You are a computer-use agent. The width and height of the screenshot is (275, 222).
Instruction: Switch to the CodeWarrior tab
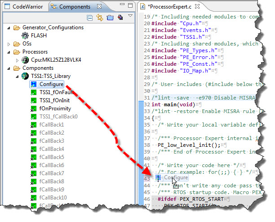tap(26, 6)
